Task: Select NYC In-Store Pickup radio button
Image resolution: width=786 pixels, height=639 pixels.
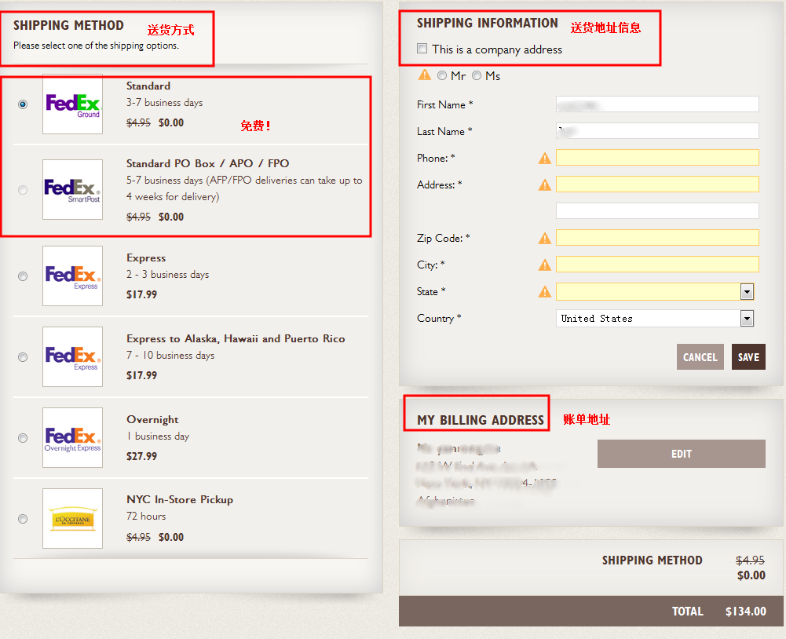Action: [x=23, y=519]
